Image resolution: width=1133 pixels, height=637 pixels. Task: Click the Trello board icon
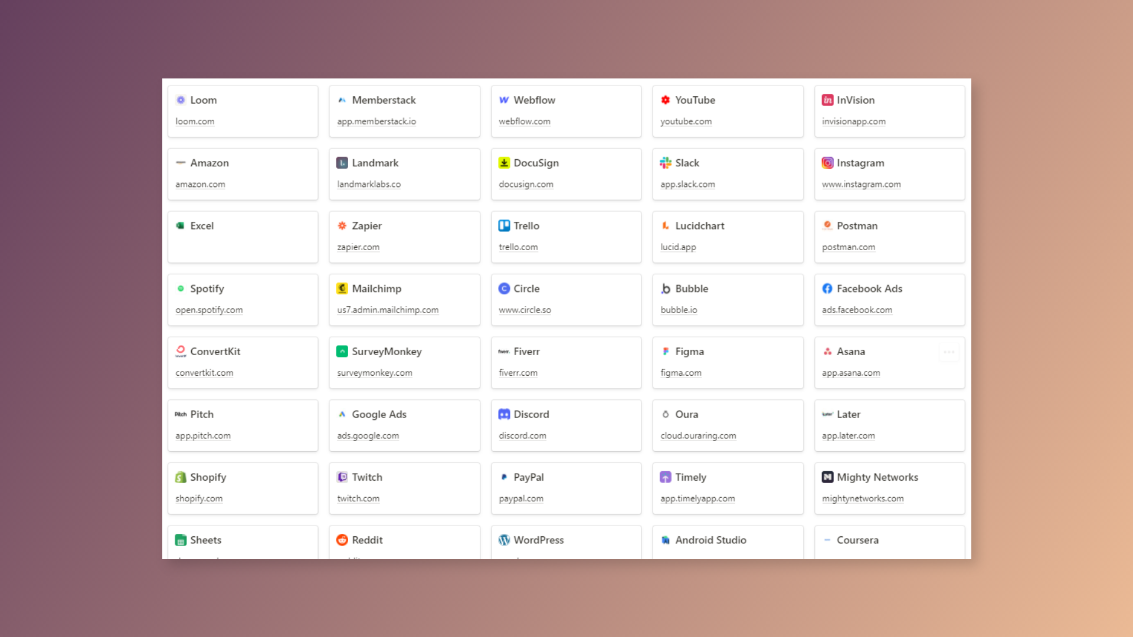[504, 226]
